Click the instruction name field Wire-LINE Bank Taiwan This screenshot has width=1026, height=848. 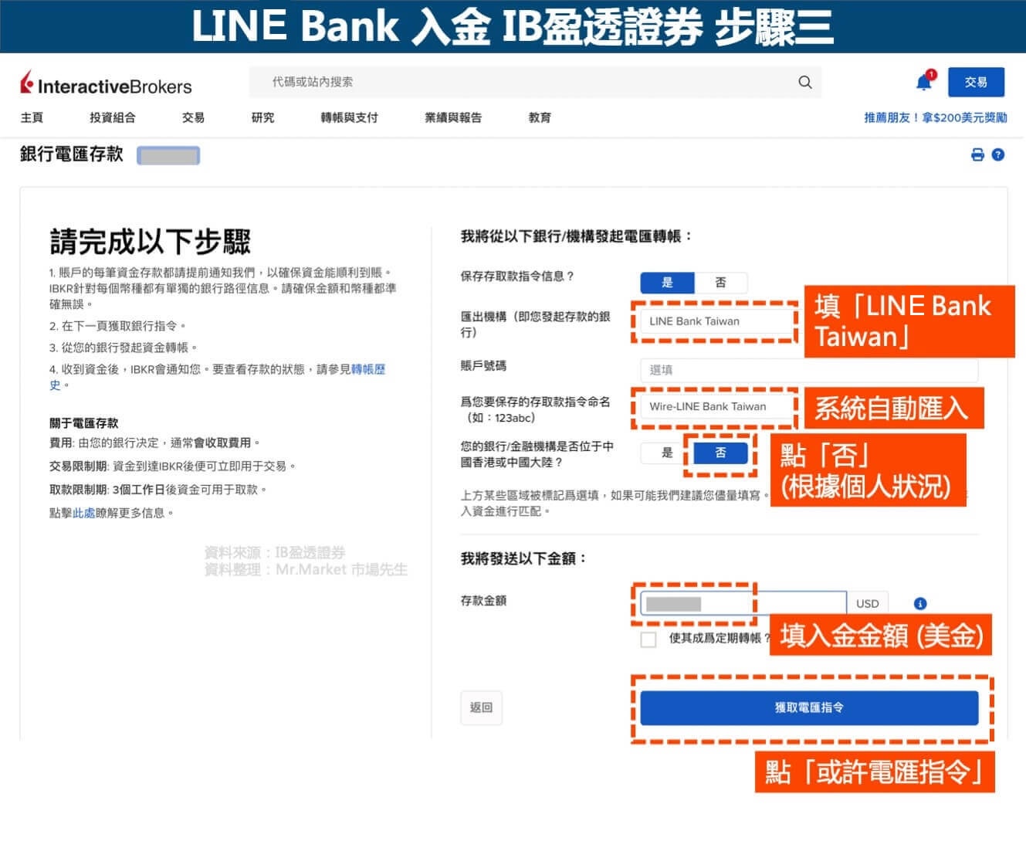click(x=718, y=406)
